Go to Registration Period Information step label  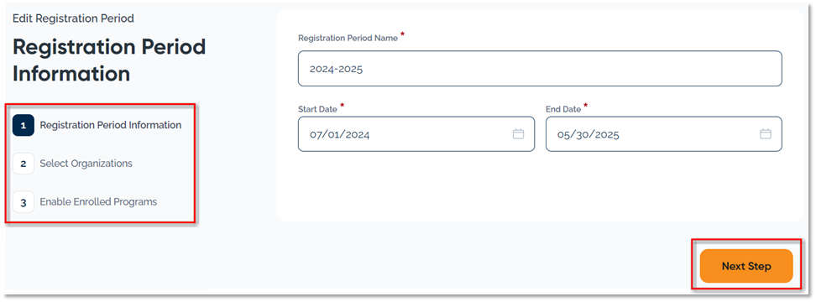click(x=111, y=125)
